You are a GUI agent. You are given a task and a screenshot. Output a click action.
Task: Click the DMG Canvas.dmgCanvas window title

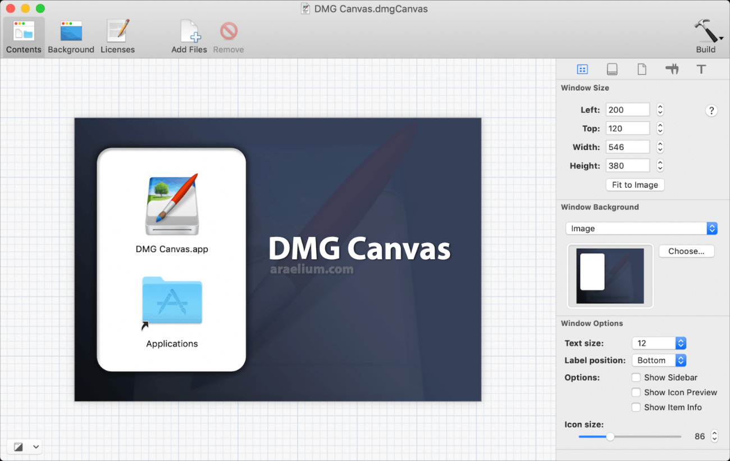371,9
